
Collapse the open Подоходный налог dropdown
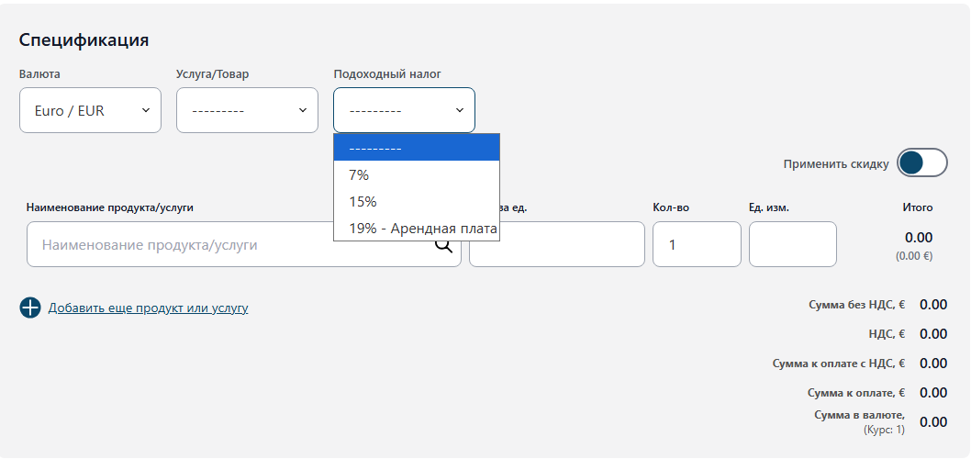pos(403,110)
